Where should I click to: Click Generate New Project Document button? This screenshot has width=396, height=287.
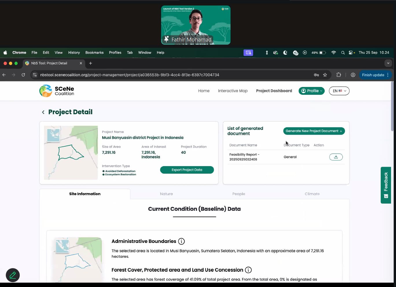[314, 131]
